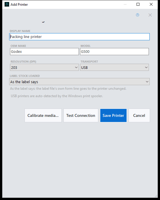Image resolution: width=160 pixels, height=200 pixels.
Task: Open the Resolution (DPI) dropdown
Action: click(44, 67)
